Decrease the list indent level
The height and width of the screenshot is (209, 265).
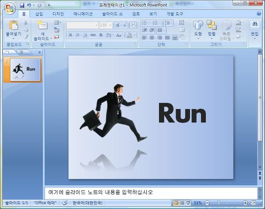pos(145,30)
